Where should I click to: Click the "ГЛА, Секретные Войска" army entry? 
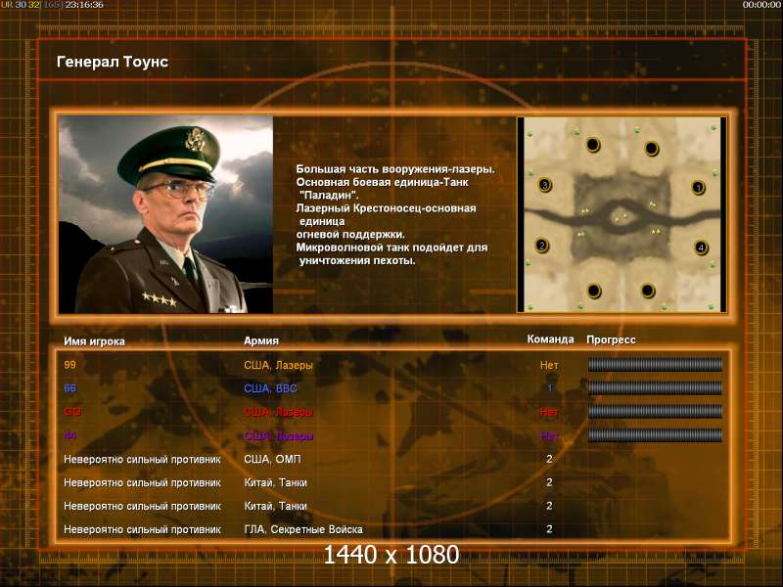[x=302, y=529]
